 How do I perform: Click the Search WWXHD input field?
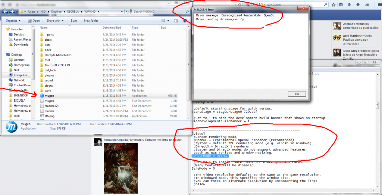(159, 12)
